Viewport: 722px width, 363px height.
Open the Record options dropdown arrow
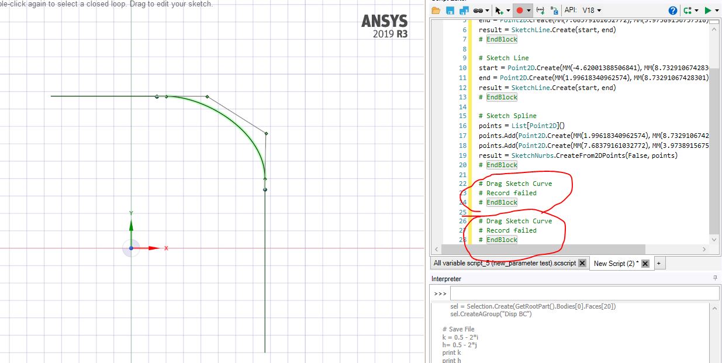(528, 11)
